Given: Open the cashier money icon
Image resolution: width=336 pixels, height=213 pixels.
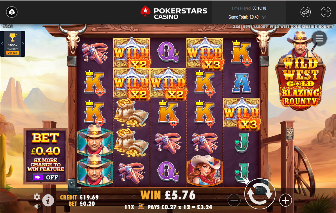Looking at the screenshot, I should point(306,12).
